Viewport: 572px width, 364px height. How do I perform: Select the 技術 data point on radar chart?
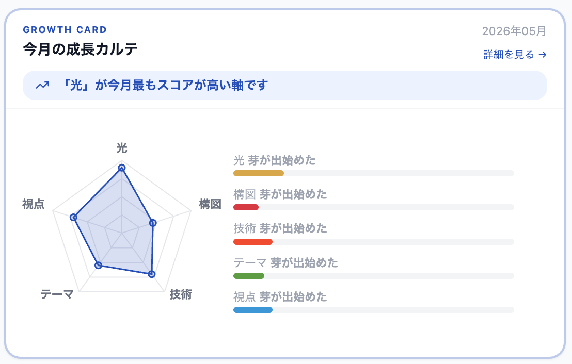pyautogui.click(x=152, y=274)
